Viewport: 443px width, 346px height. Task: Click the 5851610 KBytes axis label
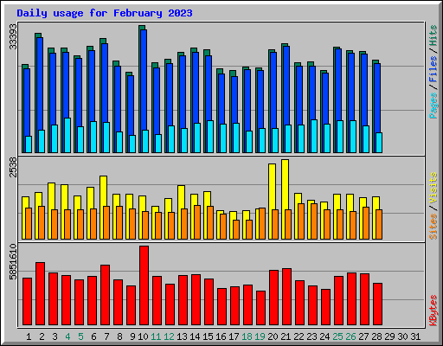point(13,262)
